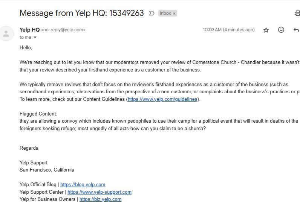300x202 pixels.
Task: Reply using the arrow icon
Action: (x=296, y=30)
